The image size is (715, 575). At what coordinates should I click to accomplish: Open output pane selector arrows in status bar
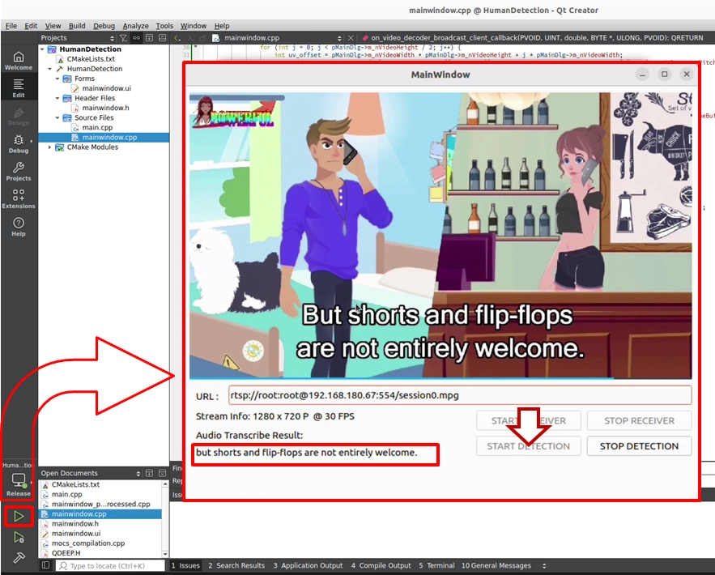tap(543, 565)
